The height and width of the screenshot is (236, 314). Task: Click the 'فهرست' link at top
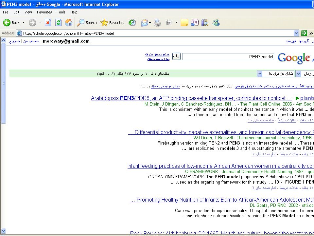(291, 41)
